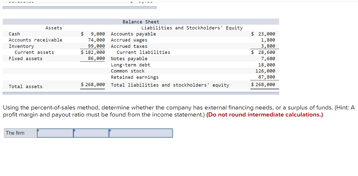Click total assets value '$ 268,000'

pos(93,85)
